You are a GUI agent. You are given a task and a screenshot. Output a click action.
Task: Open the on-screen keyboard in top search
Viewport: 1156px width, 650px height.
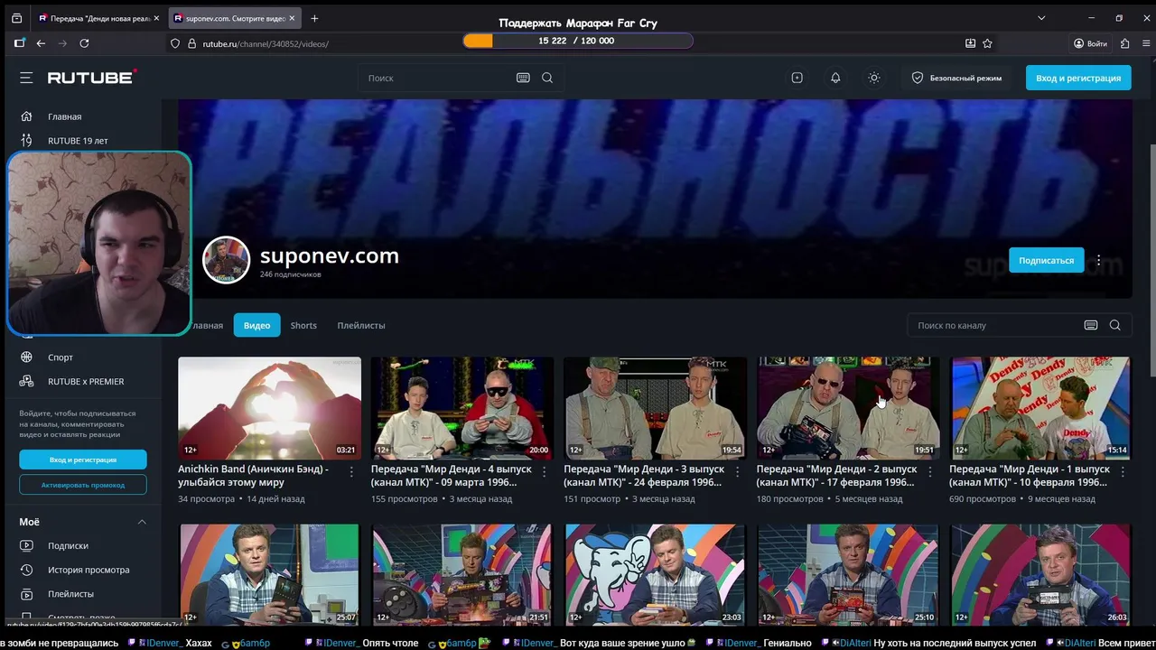[x=523, y=78]
